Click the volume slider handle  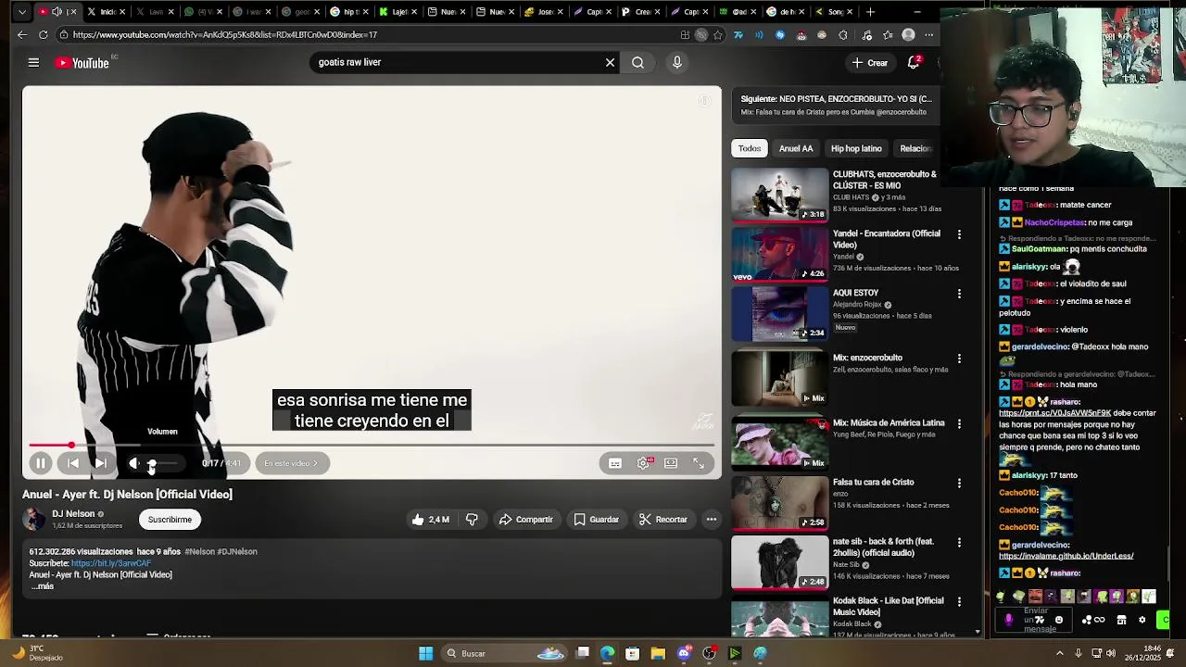(x=152, y=463)
